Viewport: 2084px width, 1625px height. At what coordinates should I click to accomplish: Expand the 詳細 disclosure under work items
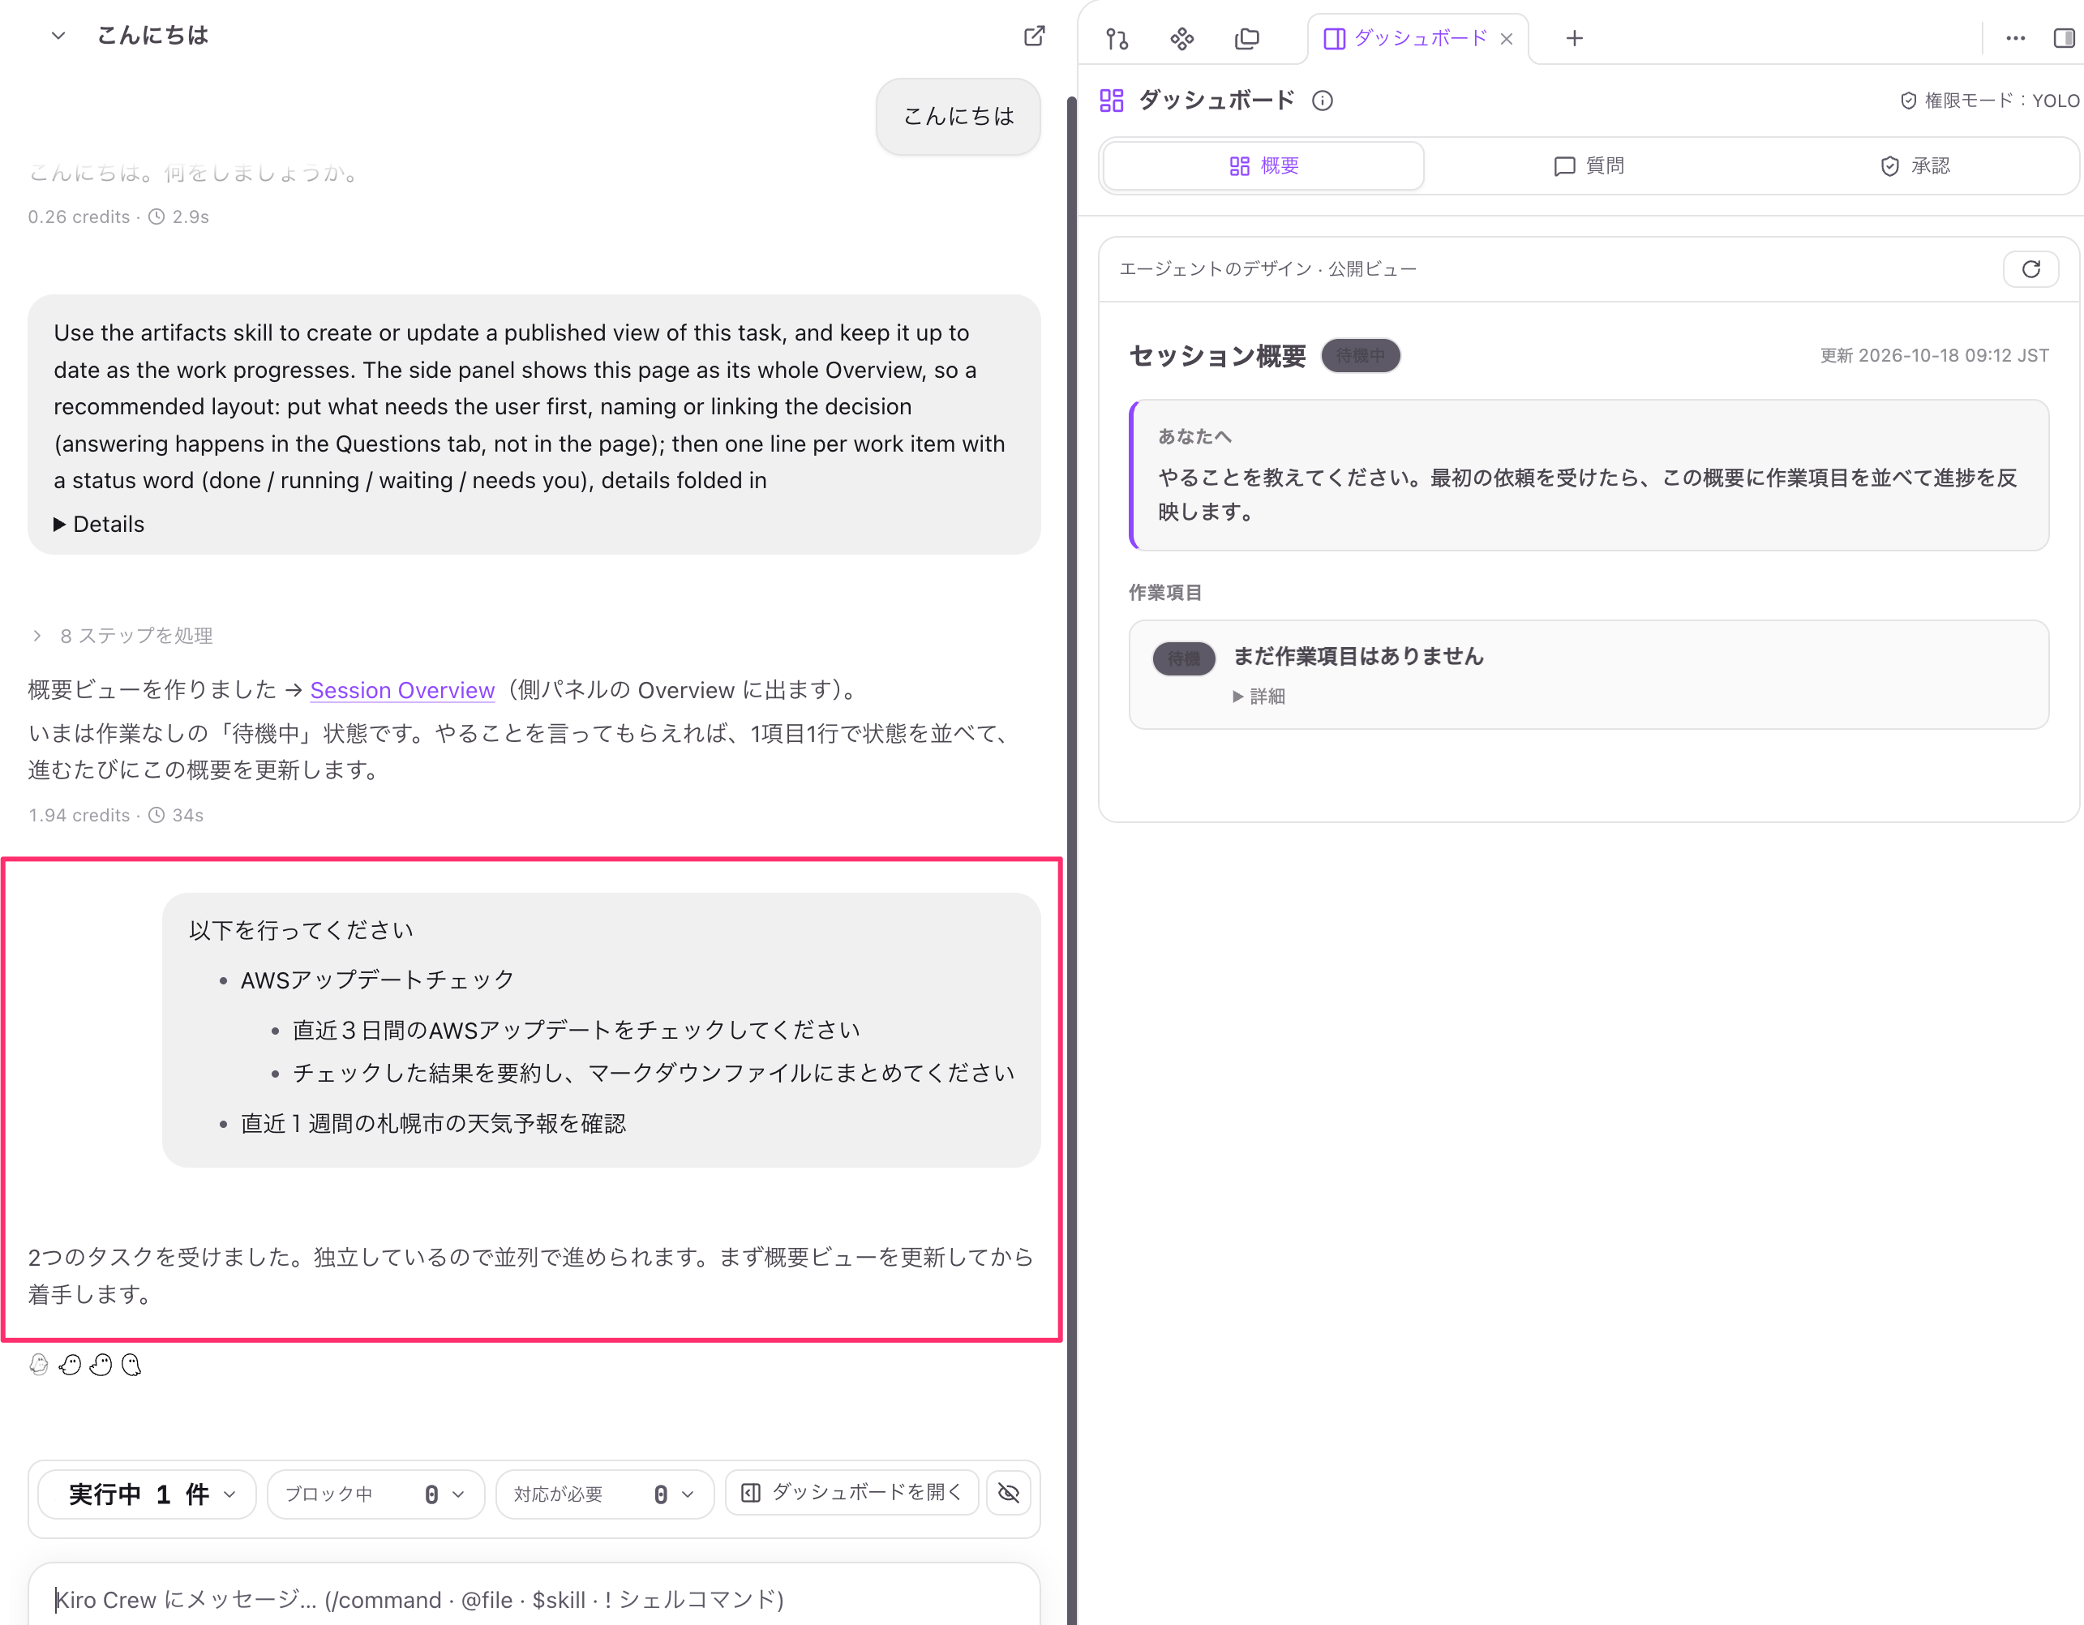(x=1259, y=697)
